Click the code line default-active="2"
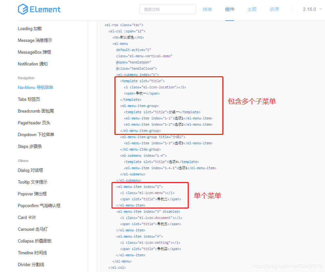Viewport: 325px width, 272px height. 133,50
